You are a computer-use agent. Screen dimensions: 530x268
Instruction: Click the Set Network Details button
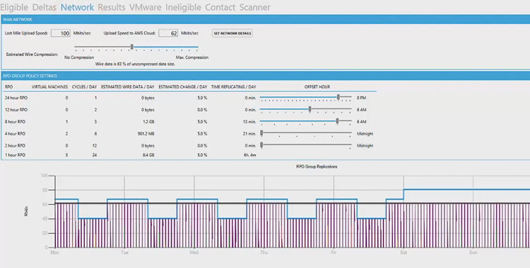click(232, 33)
